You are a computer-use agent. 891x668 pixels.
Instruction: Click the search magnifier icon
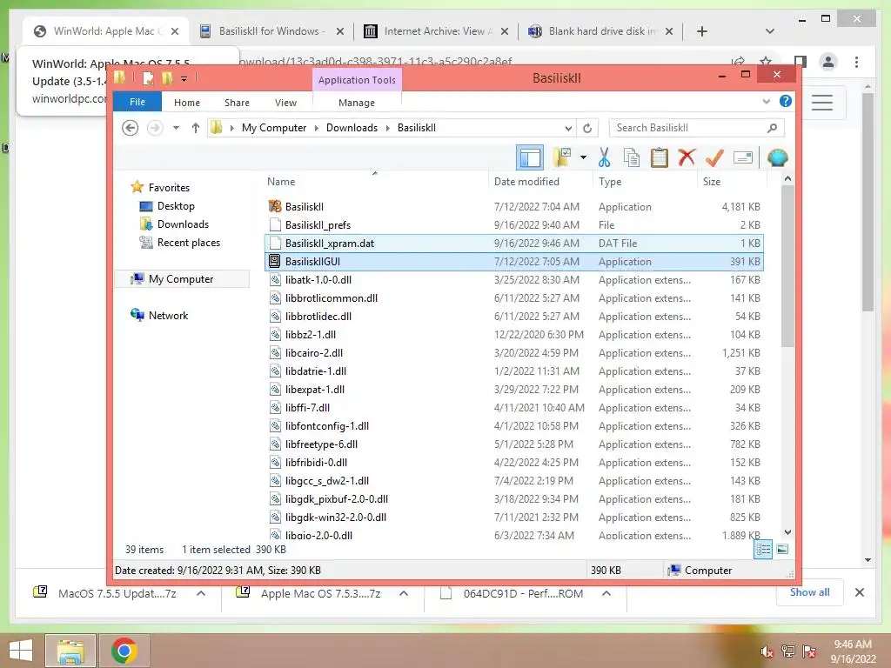pyautogui.click(x=772, y=128)
